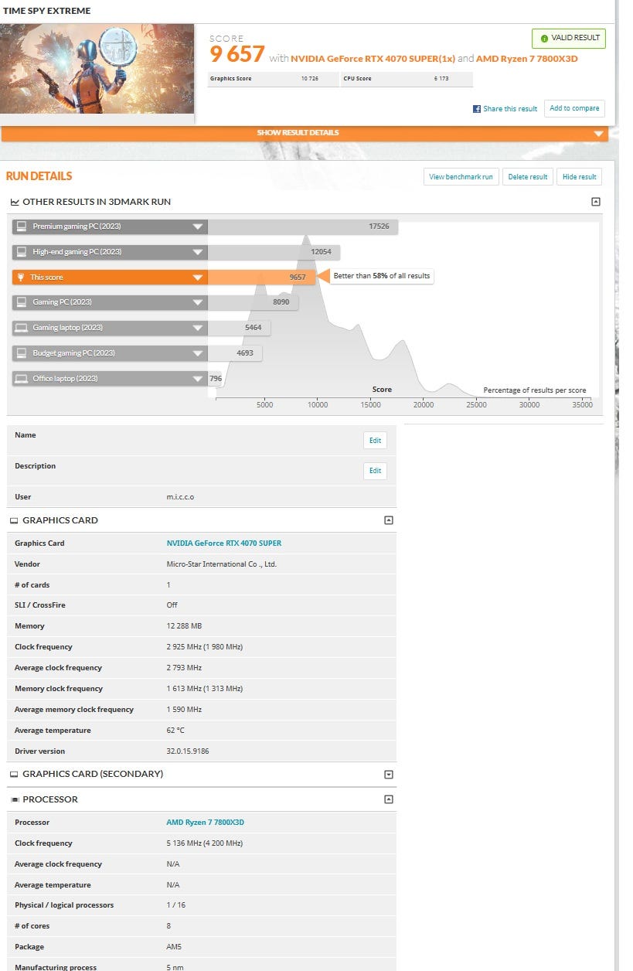Click vendor Micro-Star International Co., Ltd.
Viewport: 633px width, 971px height.
[x=222, y=564]
